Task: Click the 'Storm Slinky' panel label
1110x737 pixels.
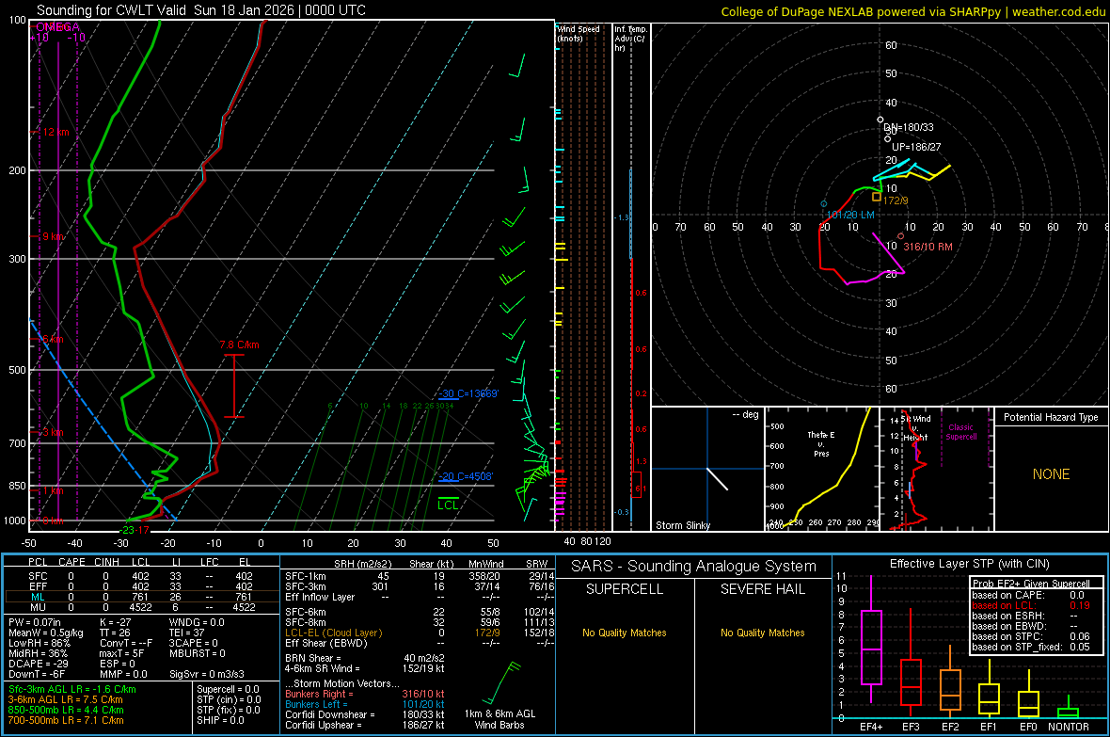Action: pos(682,525)
